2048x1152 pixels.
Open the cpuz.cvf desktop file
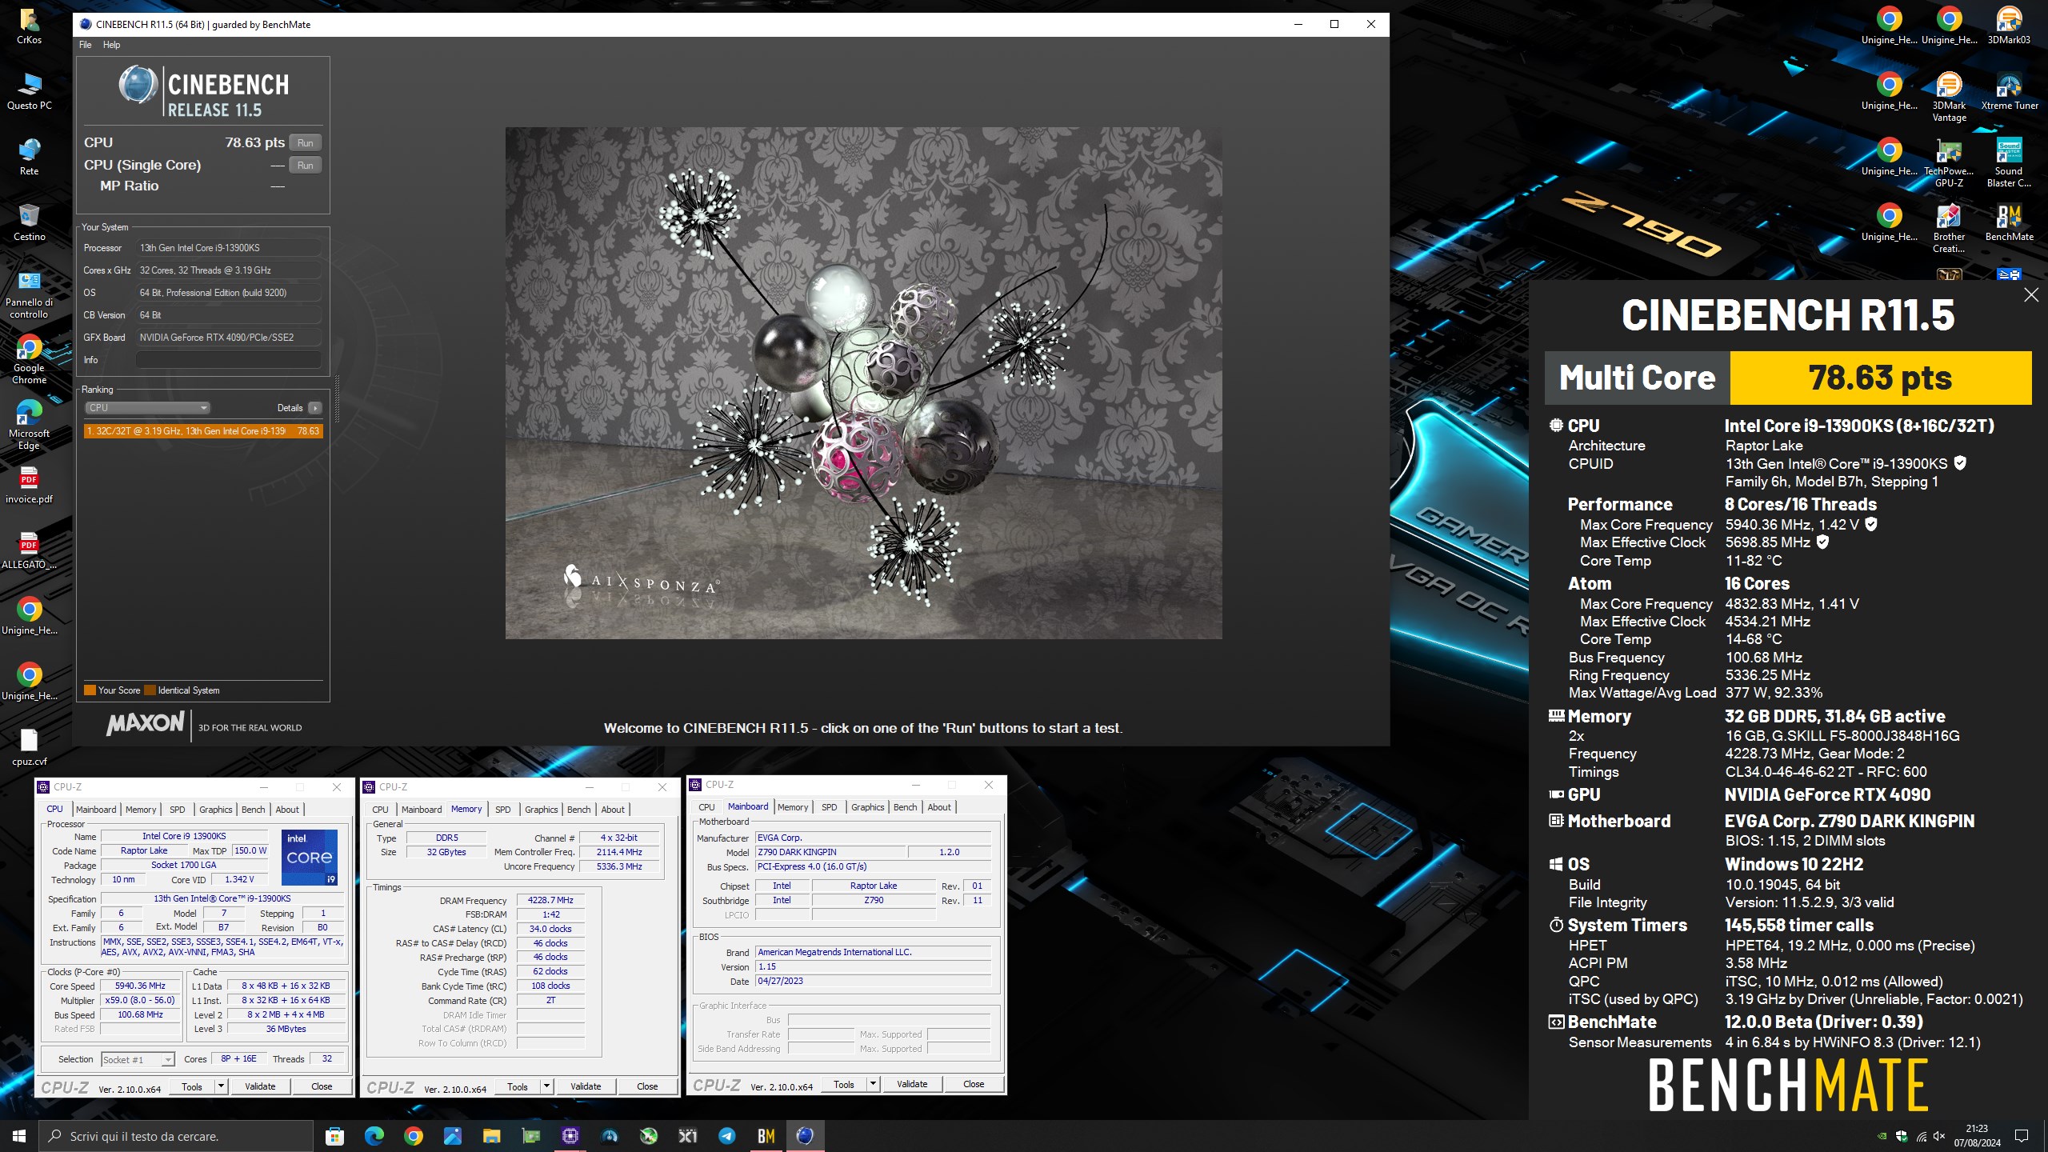point(30,746)
